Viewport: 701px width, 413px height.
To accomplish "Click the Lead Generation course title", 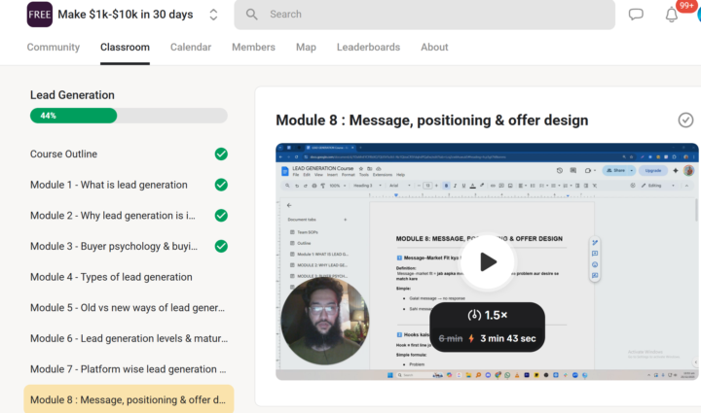I will (72, 95).
